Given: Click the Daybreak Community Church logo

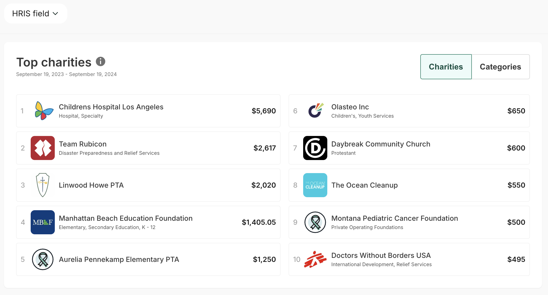Looking at the screenshot, I should click(315, 148).
